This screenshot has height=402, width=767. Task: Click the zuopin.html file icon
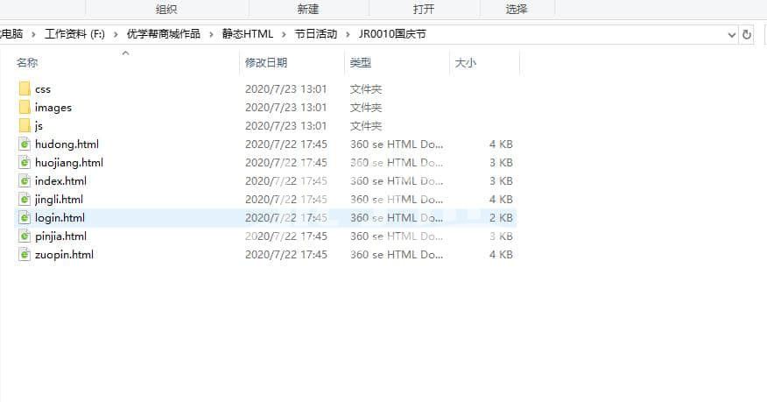tap(25, 255)
